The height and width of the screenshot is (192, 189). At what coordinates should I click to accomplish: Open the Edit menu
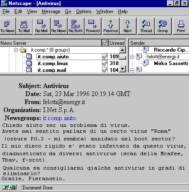tap(18, 11)
